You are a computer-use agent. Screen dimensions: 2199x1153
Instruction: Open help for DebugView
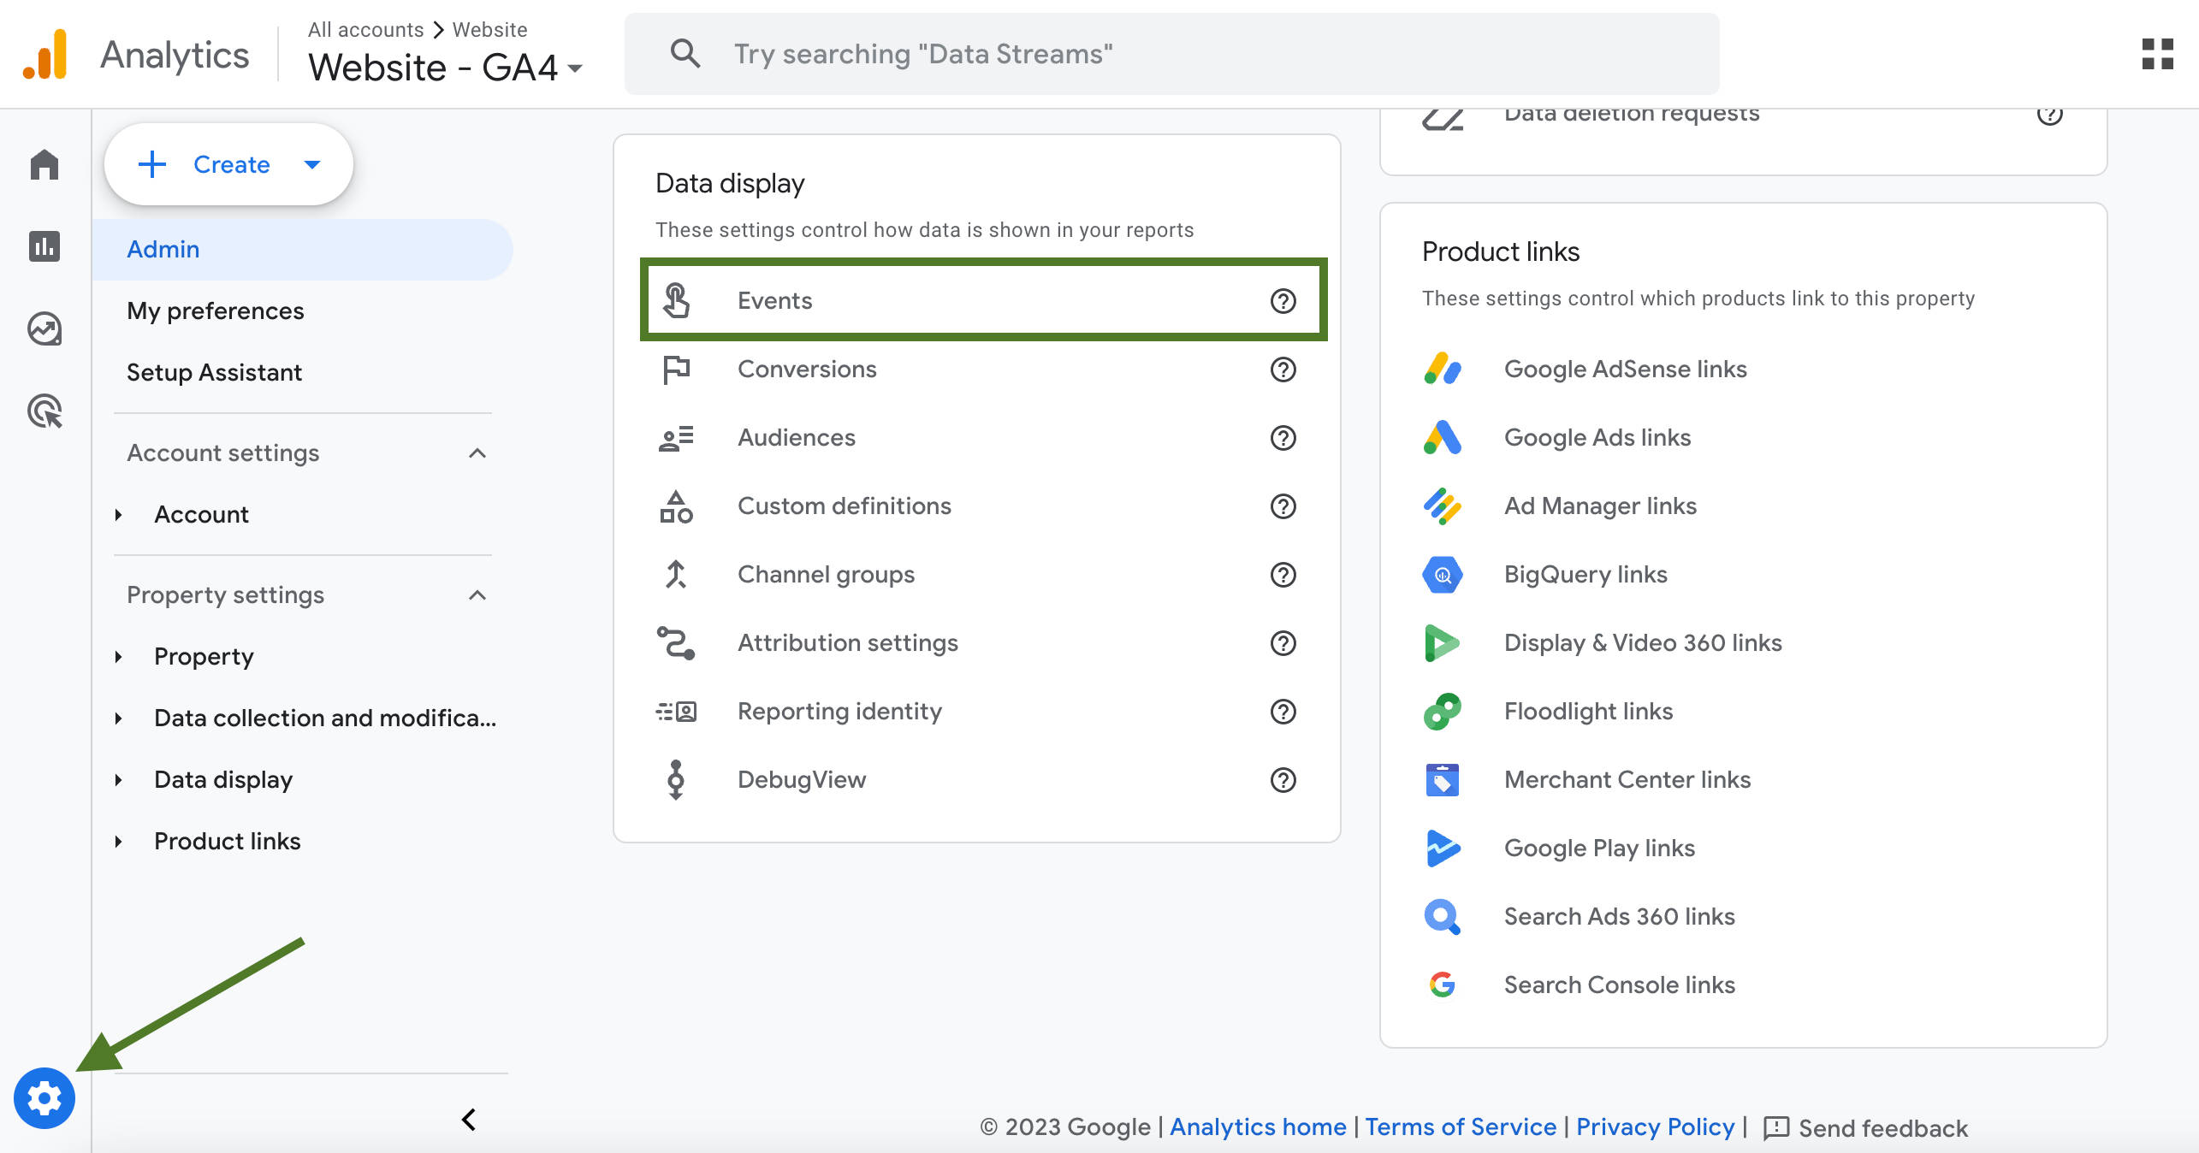coord(1283,779)
